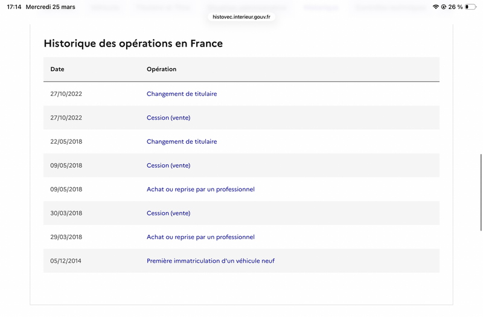The width and height of the screenshot is (483, 317).
Task: Select Cession (vente) link dated 30/03/2018
Action: point(168,213)
